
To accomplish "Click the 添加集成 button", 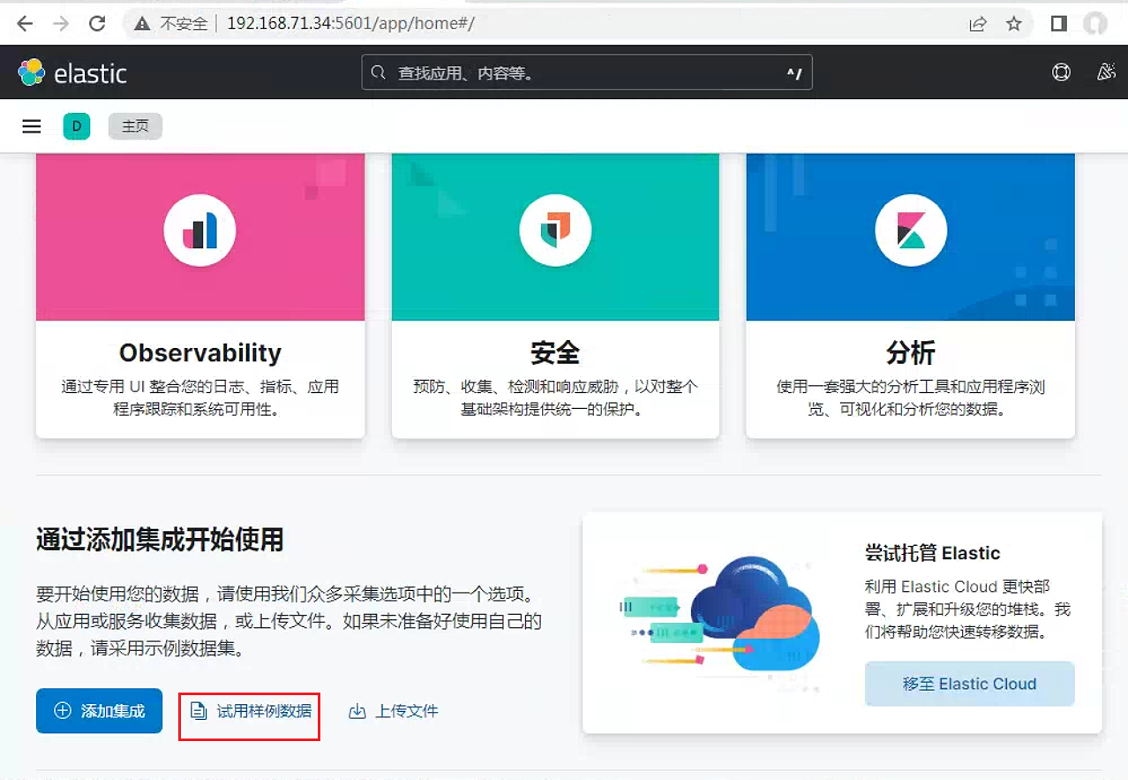I will (99, 710).
